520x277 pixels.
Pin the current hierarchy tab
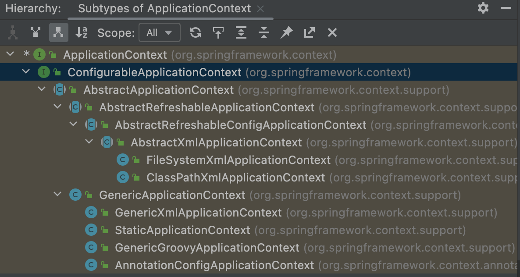(x=287, y=32)
